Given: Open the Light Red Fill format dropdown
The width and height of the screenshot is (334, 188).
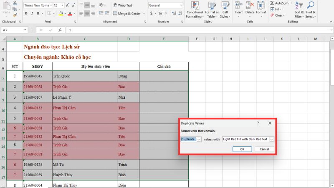Looking at the screenshot, I should tap(271, 139).
